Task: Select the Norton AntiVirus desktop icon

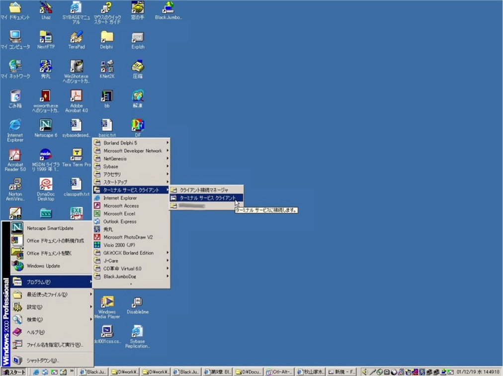Action: 15,189
